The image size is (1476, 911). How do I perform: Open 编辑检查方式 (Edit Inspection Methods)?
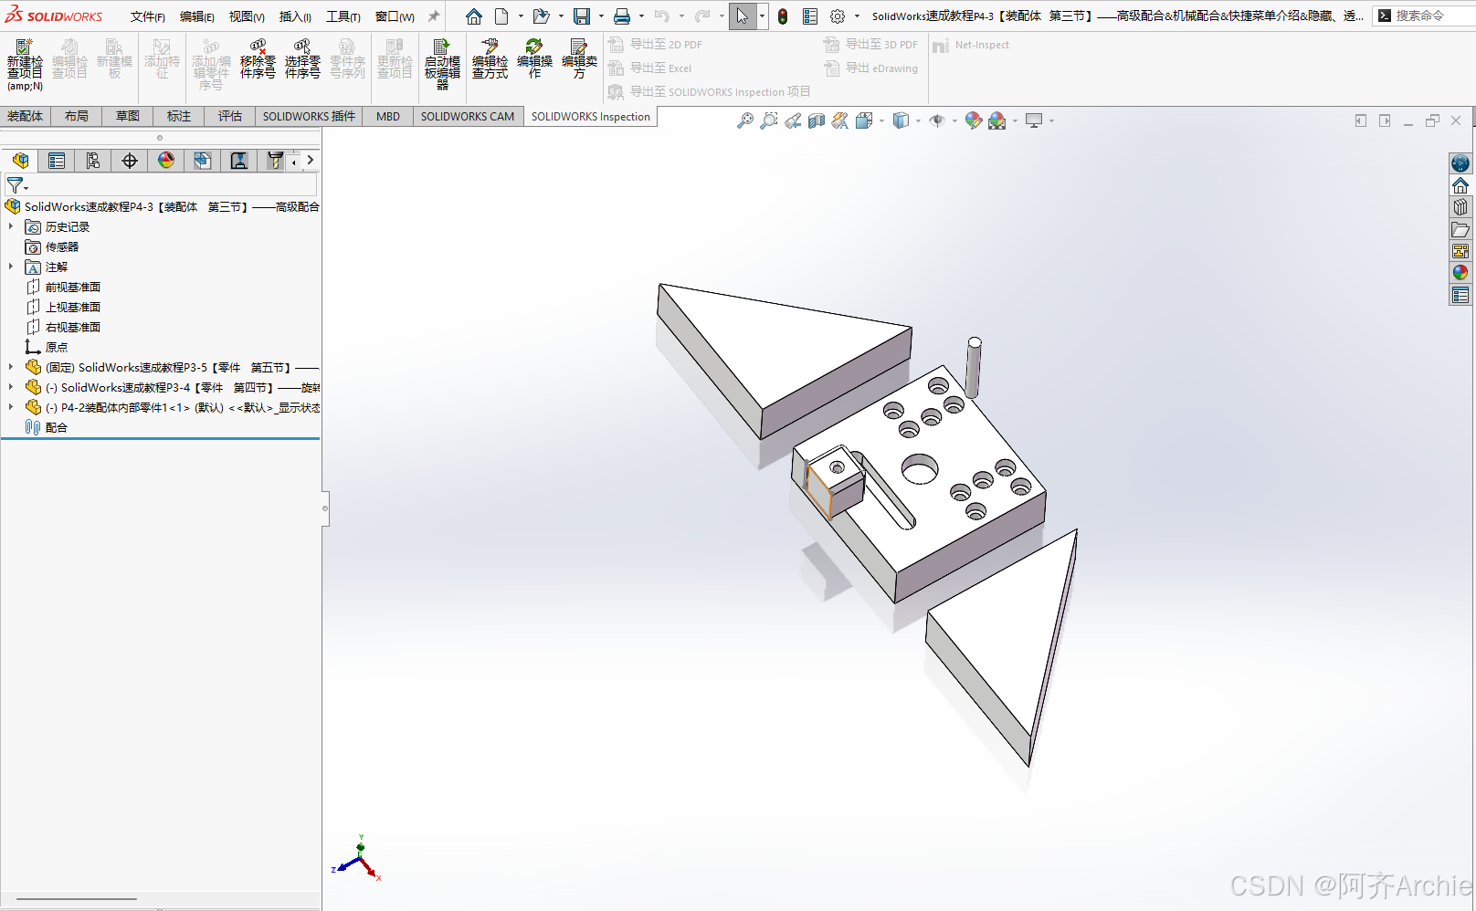click(490, 59)
